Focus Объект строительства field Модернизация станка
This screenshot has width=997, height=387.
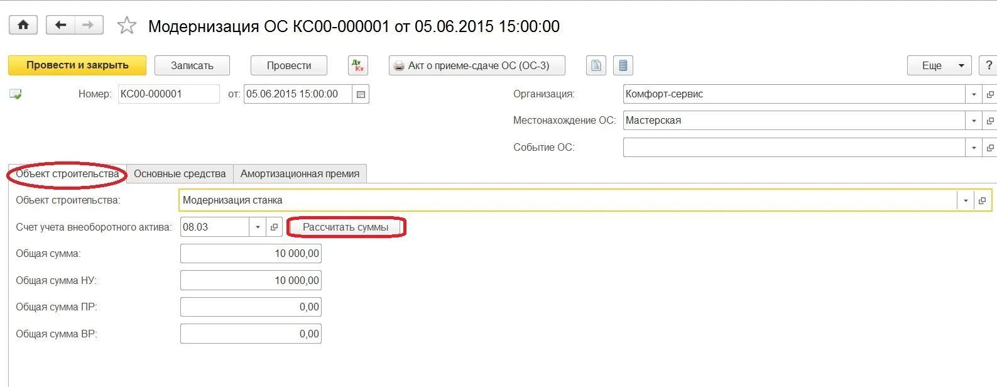click(x=568, y=200)
